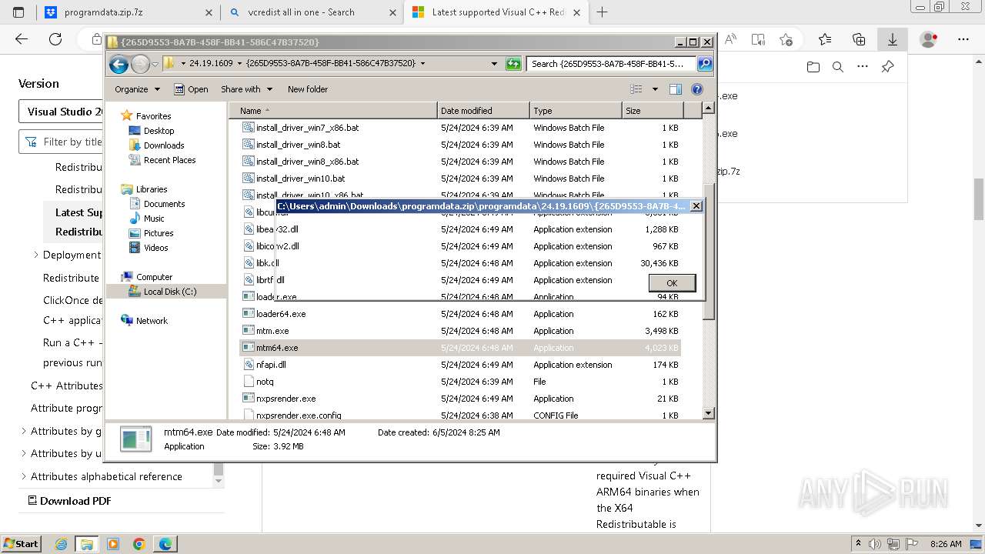Screen dimensions: 985x554
Task: Pin the downloads panel
Action: pyautogui.click(x=887, y=67)
